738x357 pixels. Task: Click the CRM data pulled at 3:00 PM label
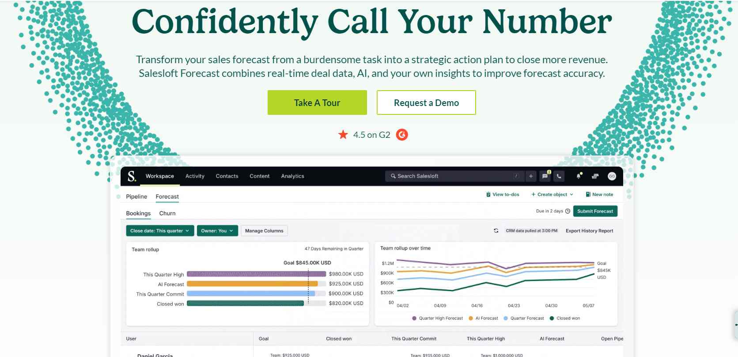click(532, 231)
